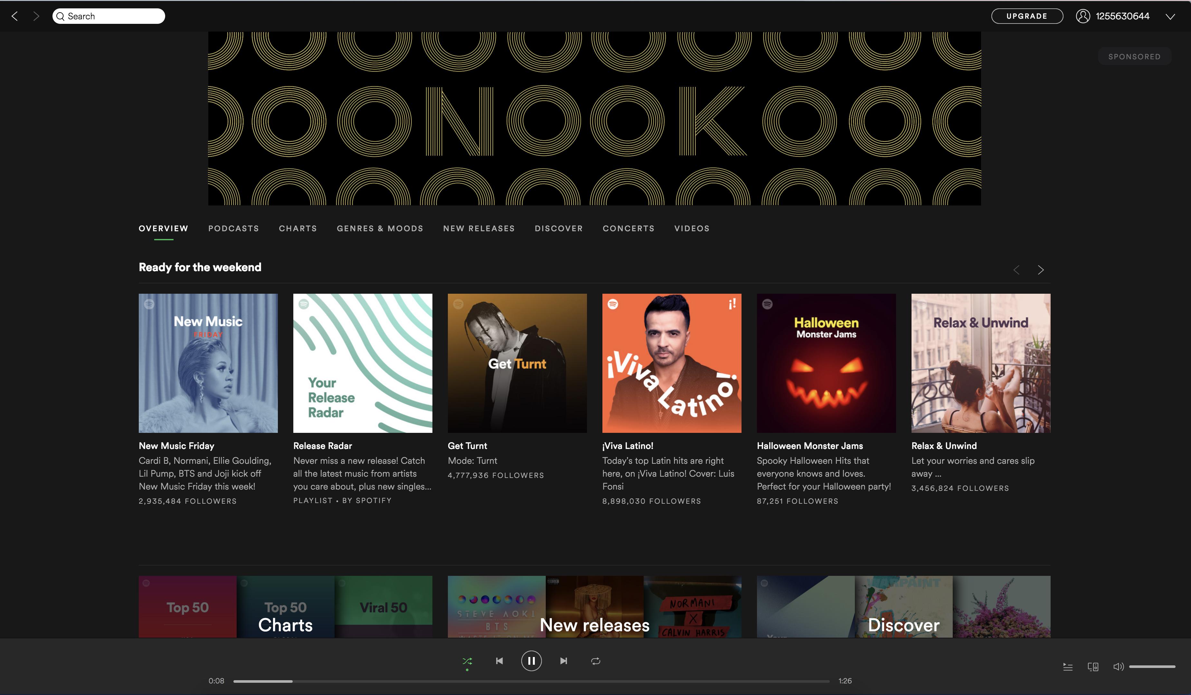Navigate back with the left arrow
The width and height of the screenshot is (1191, 695).
coord(15,16)
